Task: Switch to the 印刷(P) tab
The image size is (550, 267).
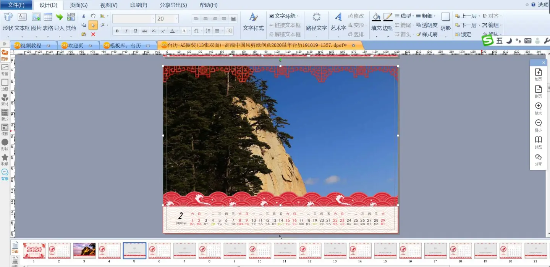Action: click(x=139, y=5)
